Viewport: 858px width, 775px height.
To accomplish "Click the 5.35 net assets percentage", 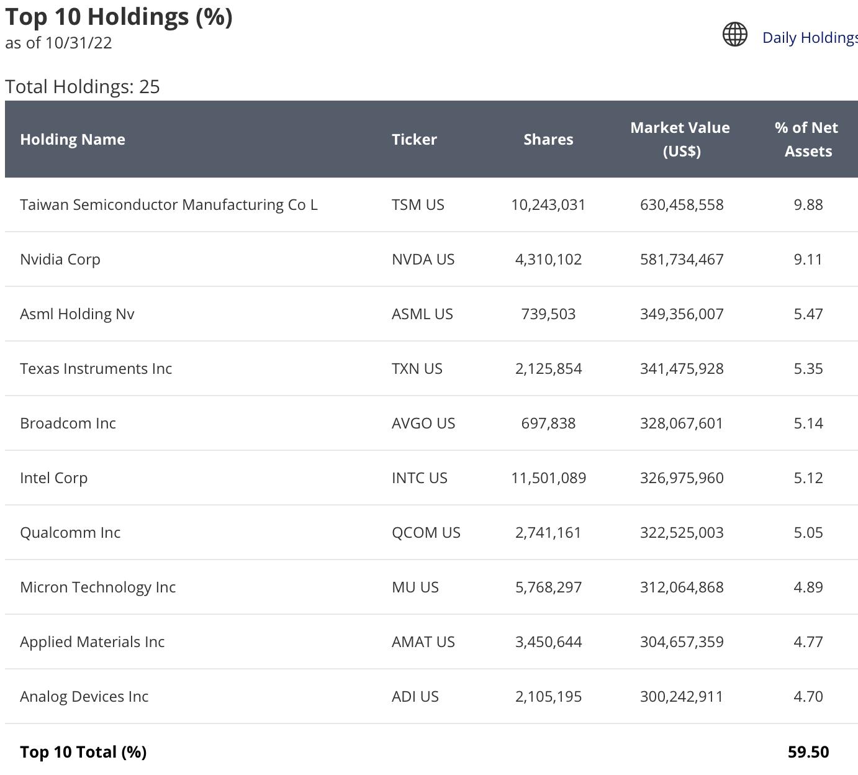I will click(x=808, y=369).
